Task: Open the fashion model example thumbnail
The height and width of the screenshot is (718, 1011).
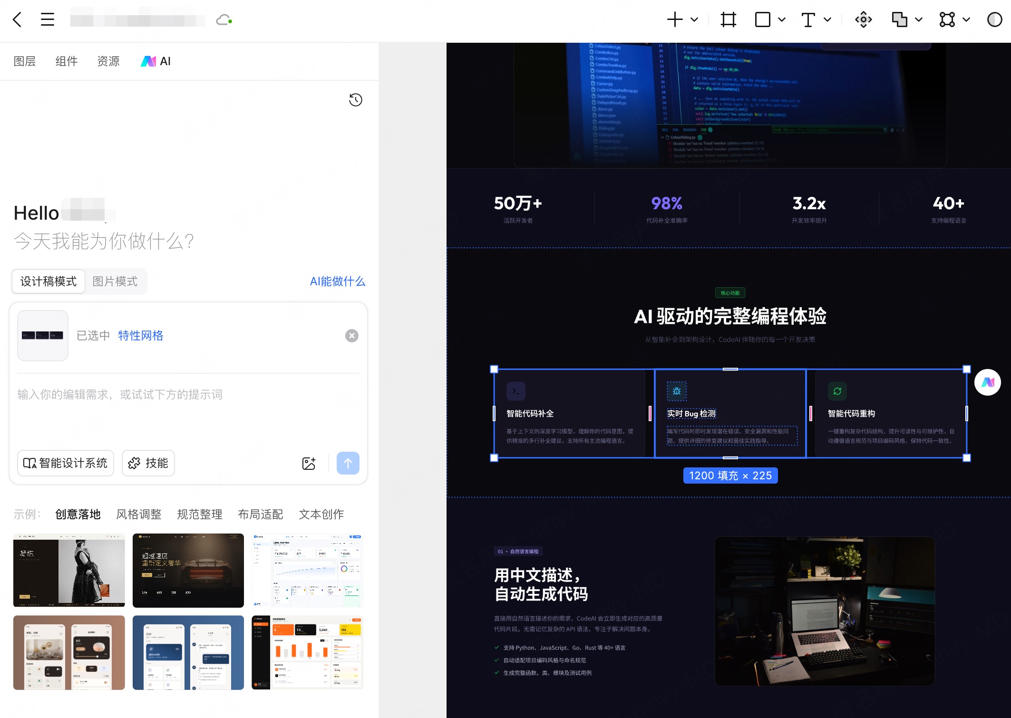Action: click(69, 570)
